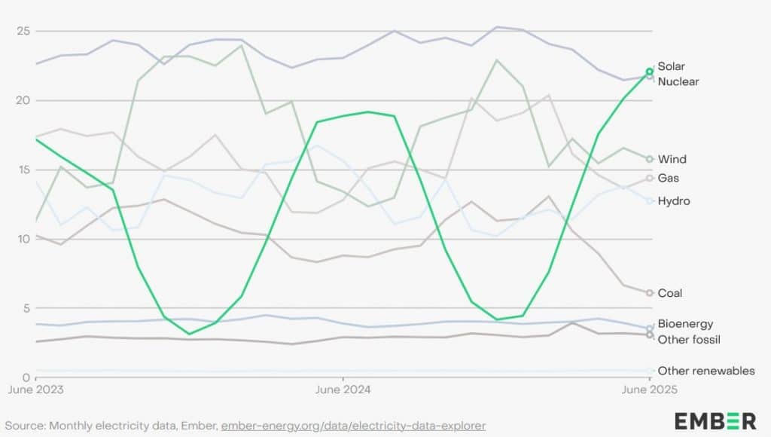Click the 25 y-axis tick label
The image size is (771, 437).
coord(23,32)
